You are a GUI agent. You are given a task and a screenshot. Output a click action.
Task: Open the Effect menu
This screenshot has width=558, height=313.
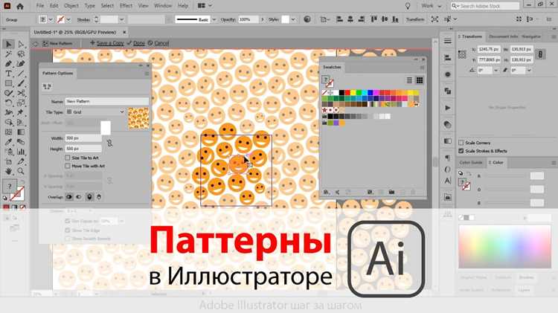(126, 6)
